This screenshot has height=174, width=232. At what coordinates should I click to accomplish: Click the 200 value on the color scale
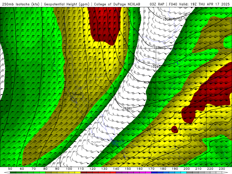point(187,169)
